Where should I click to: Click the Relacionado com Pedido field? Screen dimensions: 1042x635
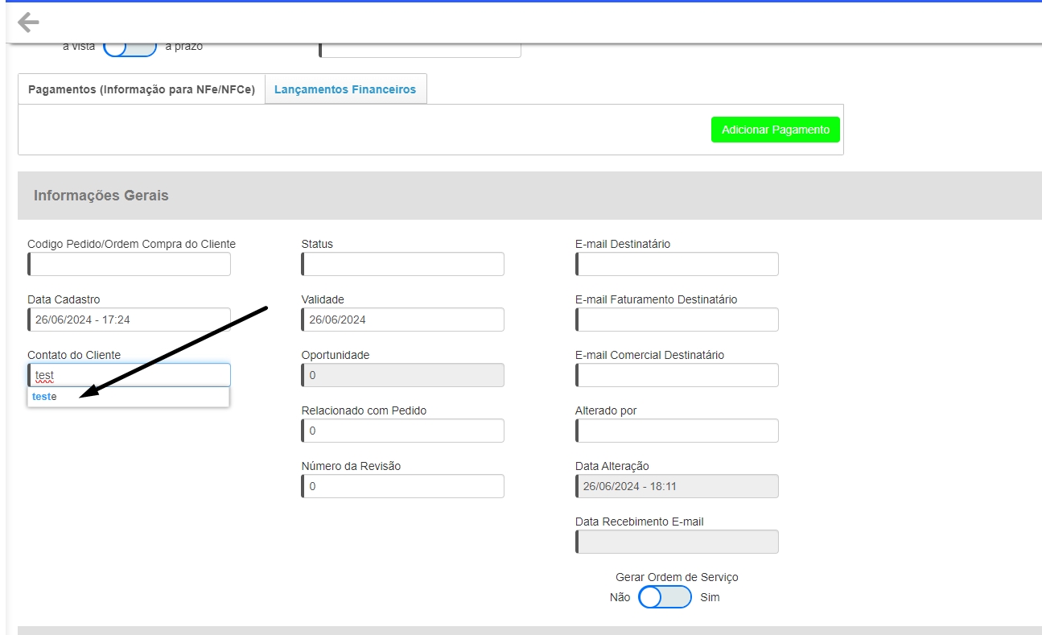tap(403, 431)
